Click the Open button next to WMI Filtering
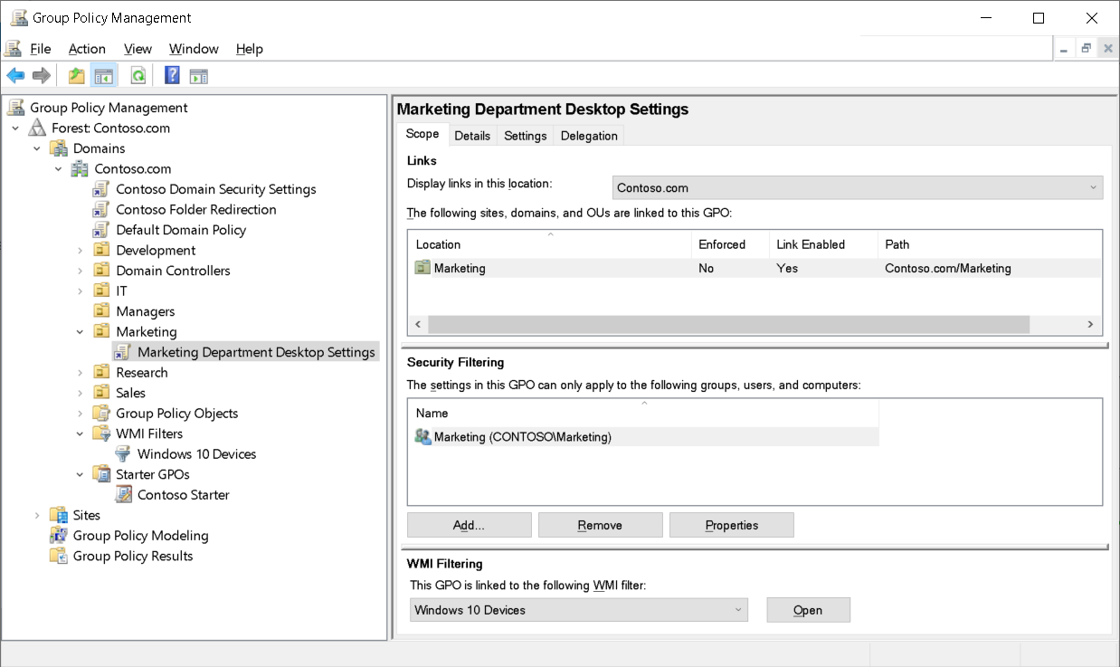 click(x=807, y=610)
